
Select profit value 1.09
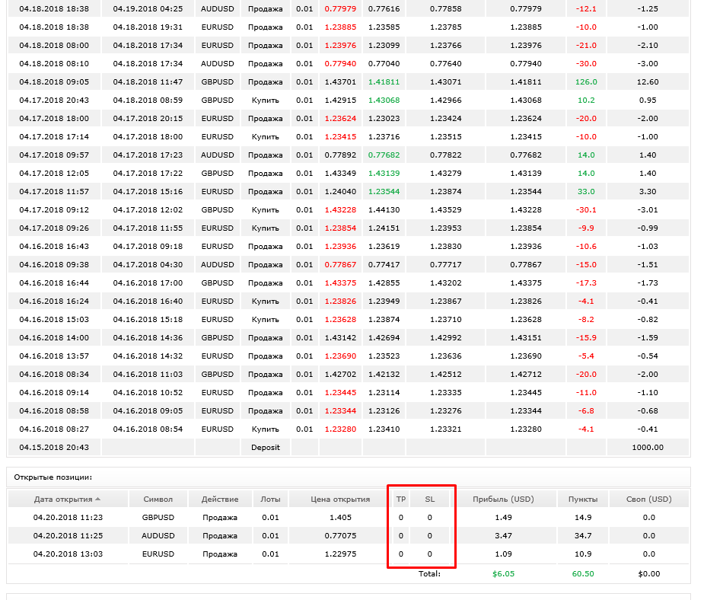pyautogui.click(x=503, y=554)
